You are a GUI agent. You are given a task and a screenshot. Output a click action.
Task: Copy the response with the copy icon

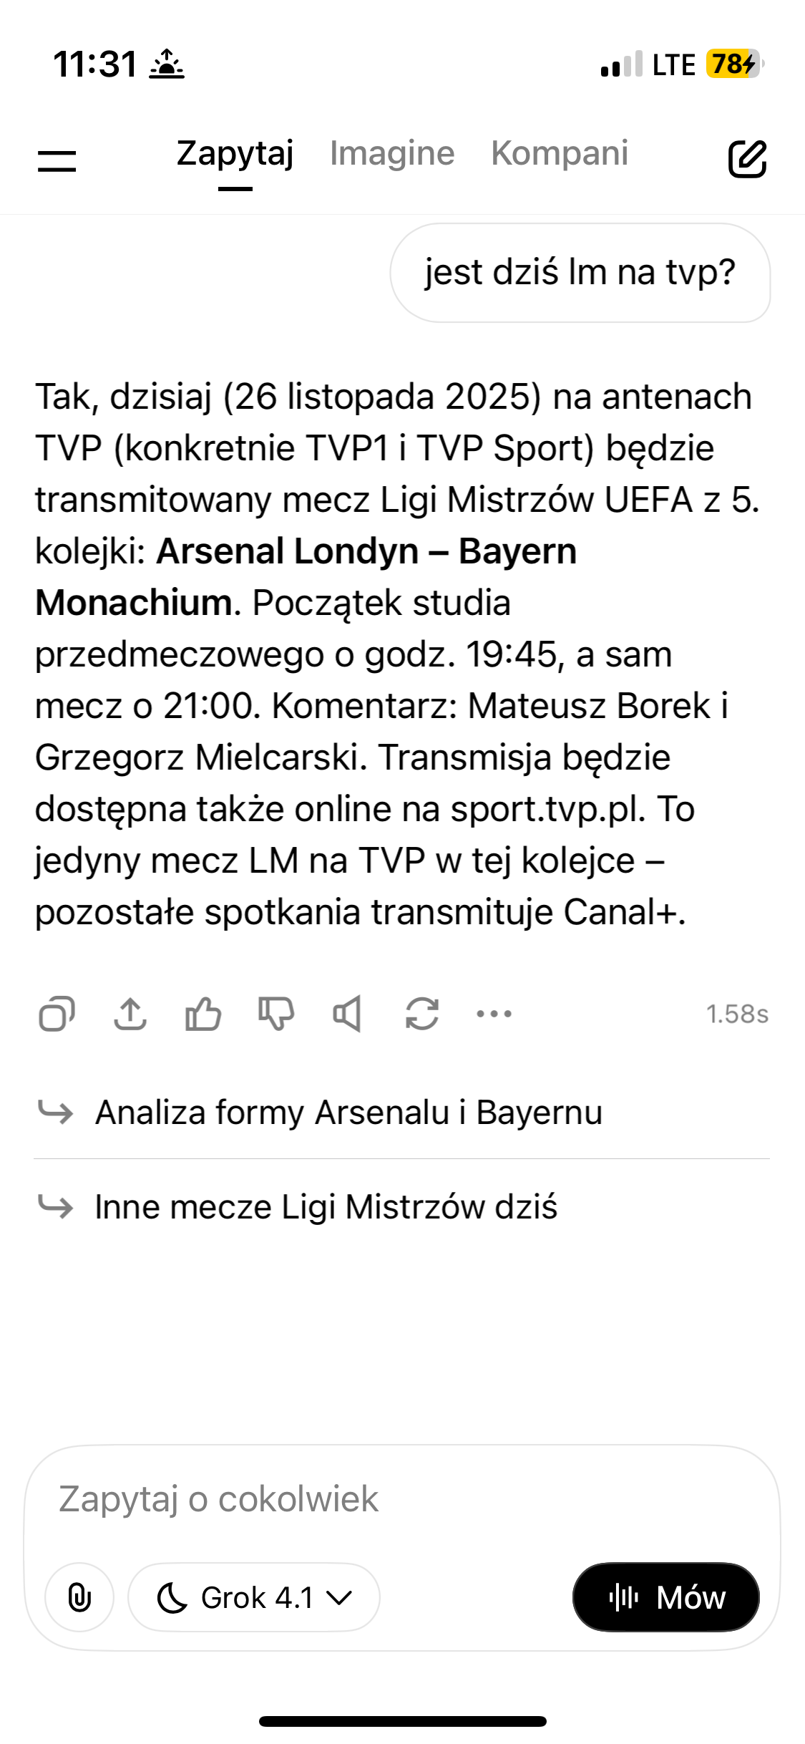tap(57, 1014)
